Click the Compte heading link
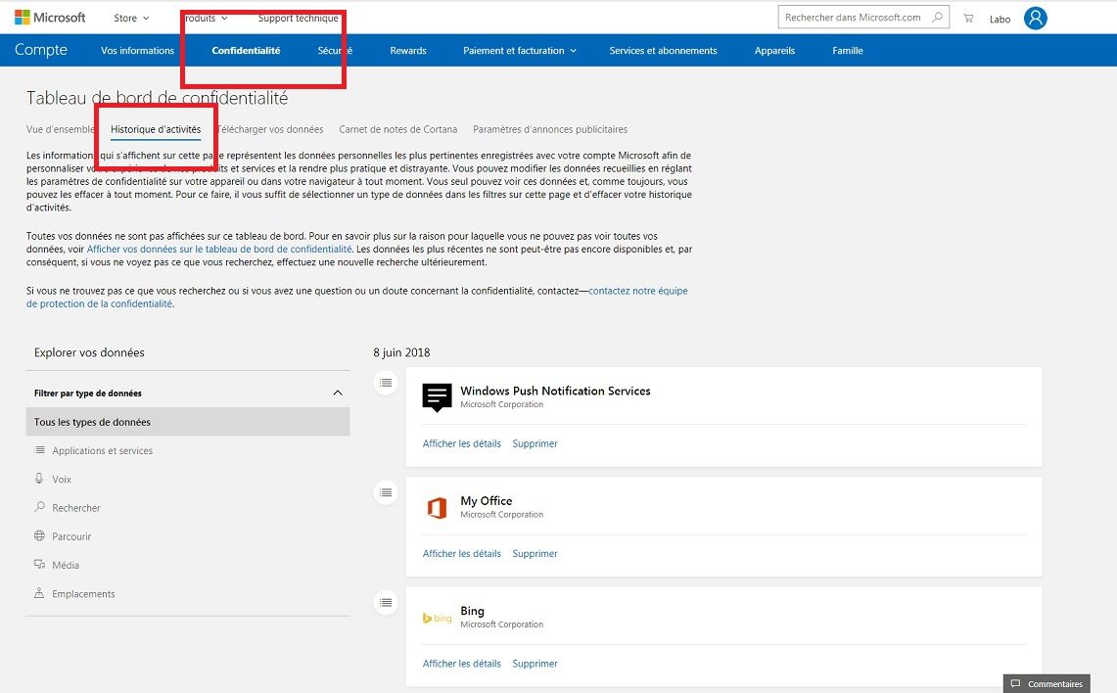Viewport: 1117px width, 693px height. [x=41, y=50]
